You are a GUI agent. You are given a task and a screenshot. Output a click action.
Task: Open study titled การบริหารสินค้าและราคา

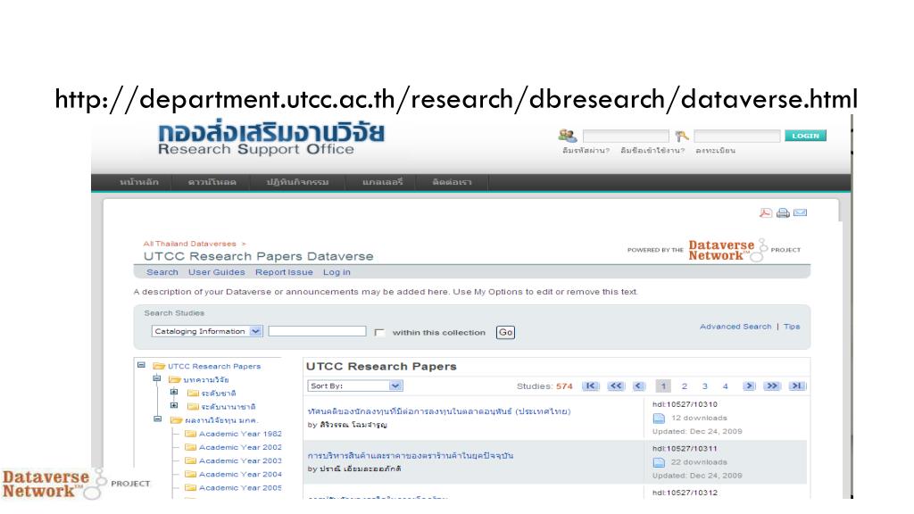pos(411,455)
